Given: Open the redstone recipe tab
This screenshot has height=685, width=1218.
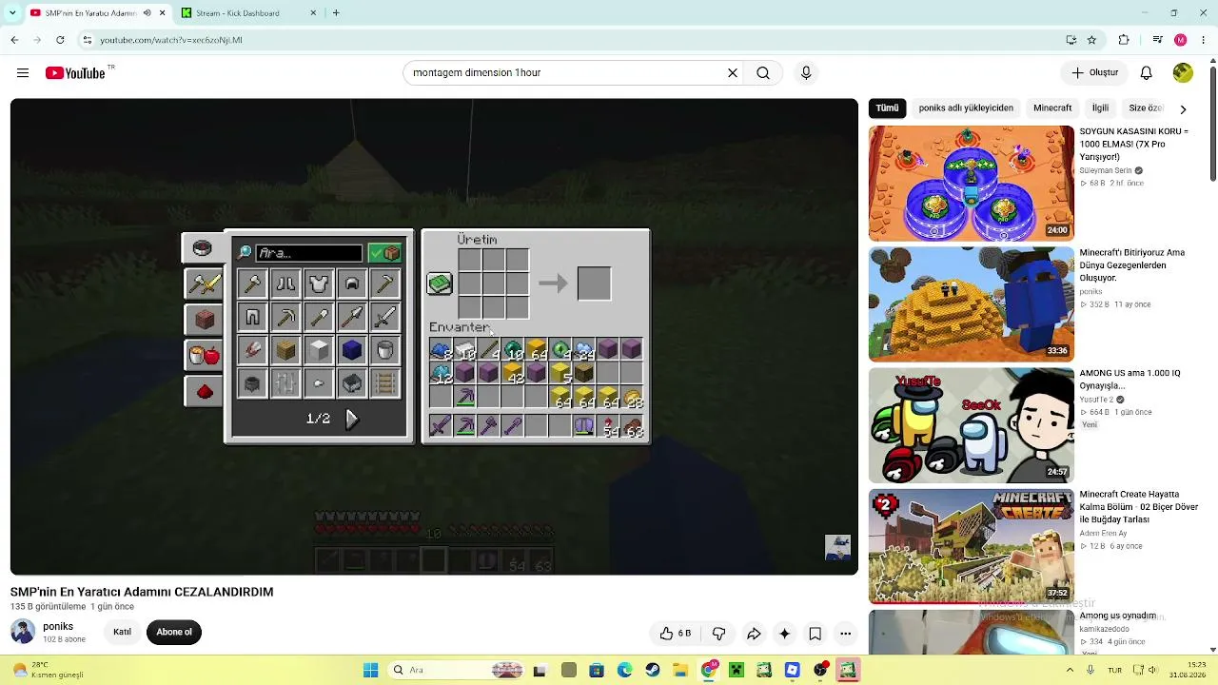Looking at the screenshot, I should (203, 391).
